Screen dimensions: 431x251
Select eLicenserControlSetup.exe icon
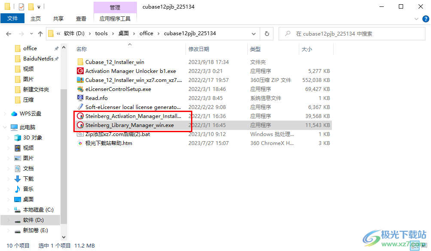pyautogui.click(x=80, y=89)
